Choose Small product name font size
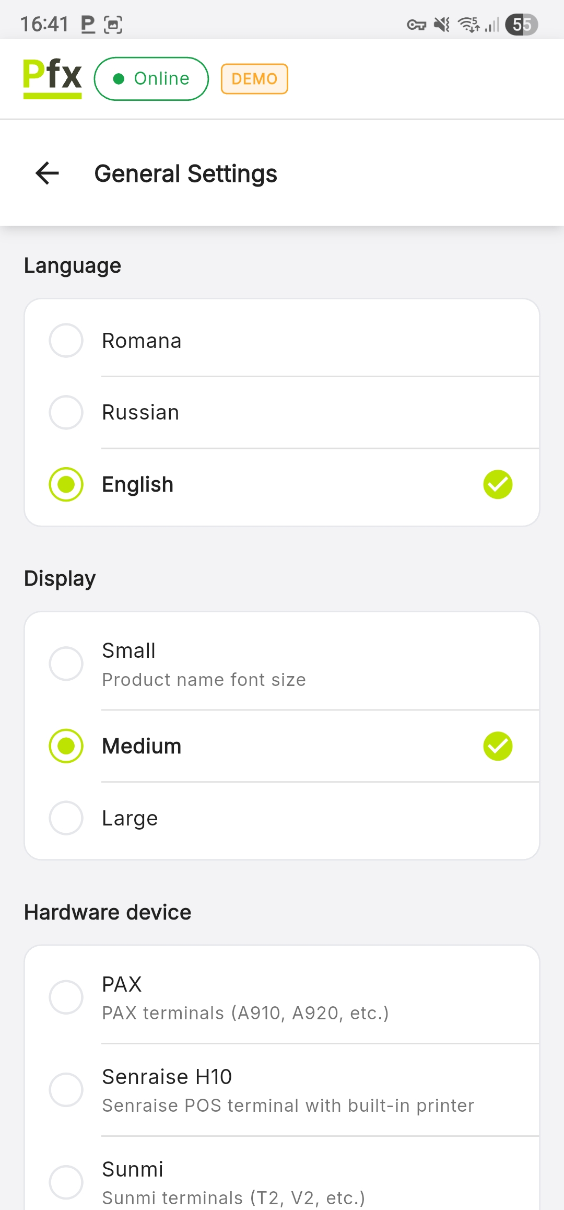The width and height of the screenshot is (564, 1210). (x=66, y=664)
